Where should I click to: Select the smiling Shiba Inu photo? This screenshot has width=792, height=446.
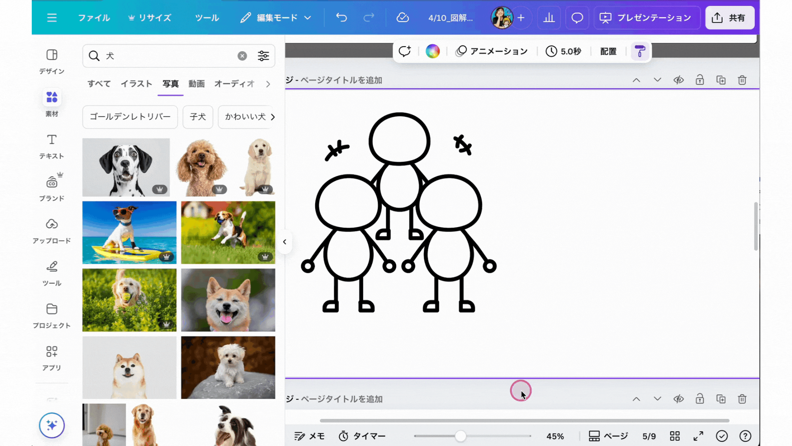coord(228,300)
